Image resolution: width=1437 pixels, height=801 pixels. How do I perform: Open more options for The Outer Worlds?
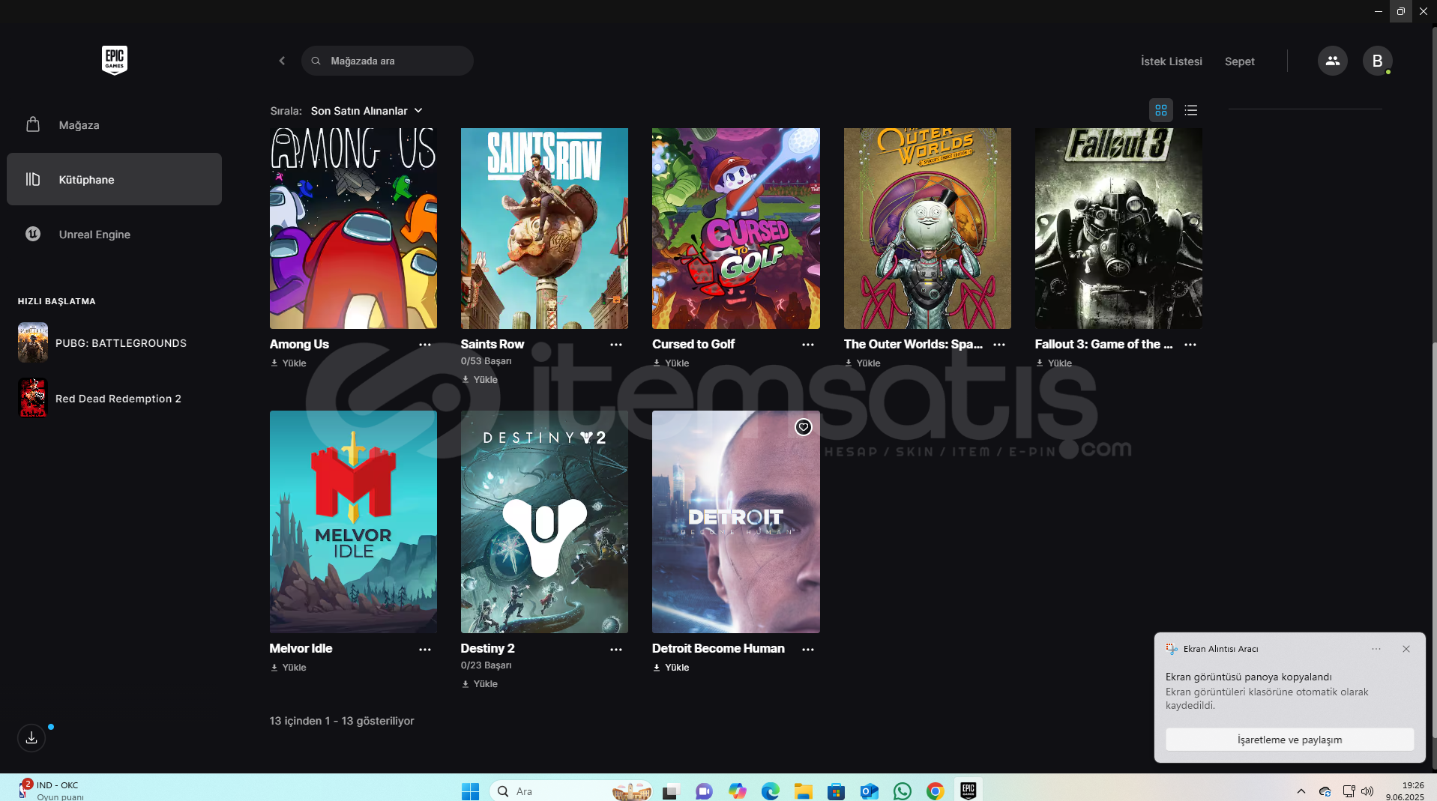coord(999,345)
